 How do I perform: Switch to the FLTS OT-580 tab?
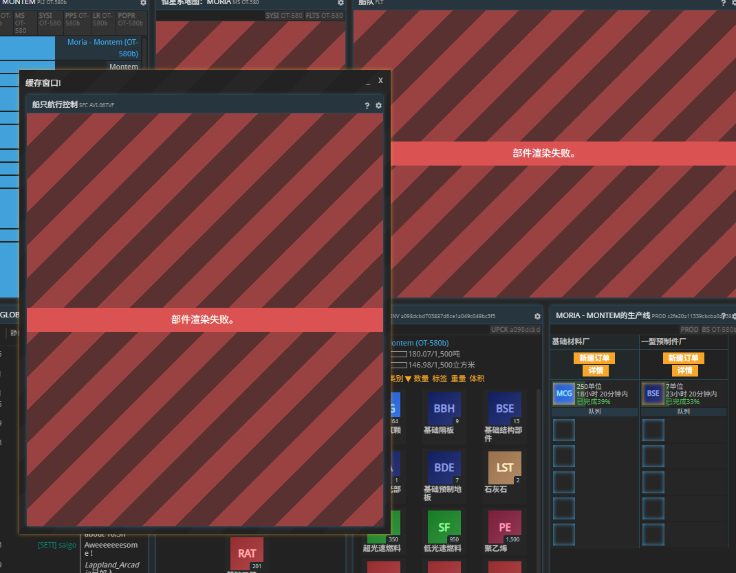(x=325, y=15)
